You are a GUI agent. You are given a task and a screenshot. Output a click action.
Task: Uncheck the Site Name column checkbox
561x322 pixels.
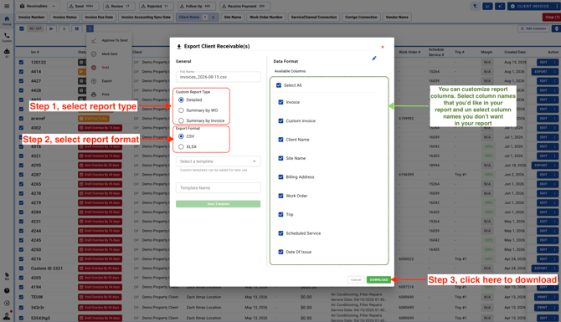(280, 158)
